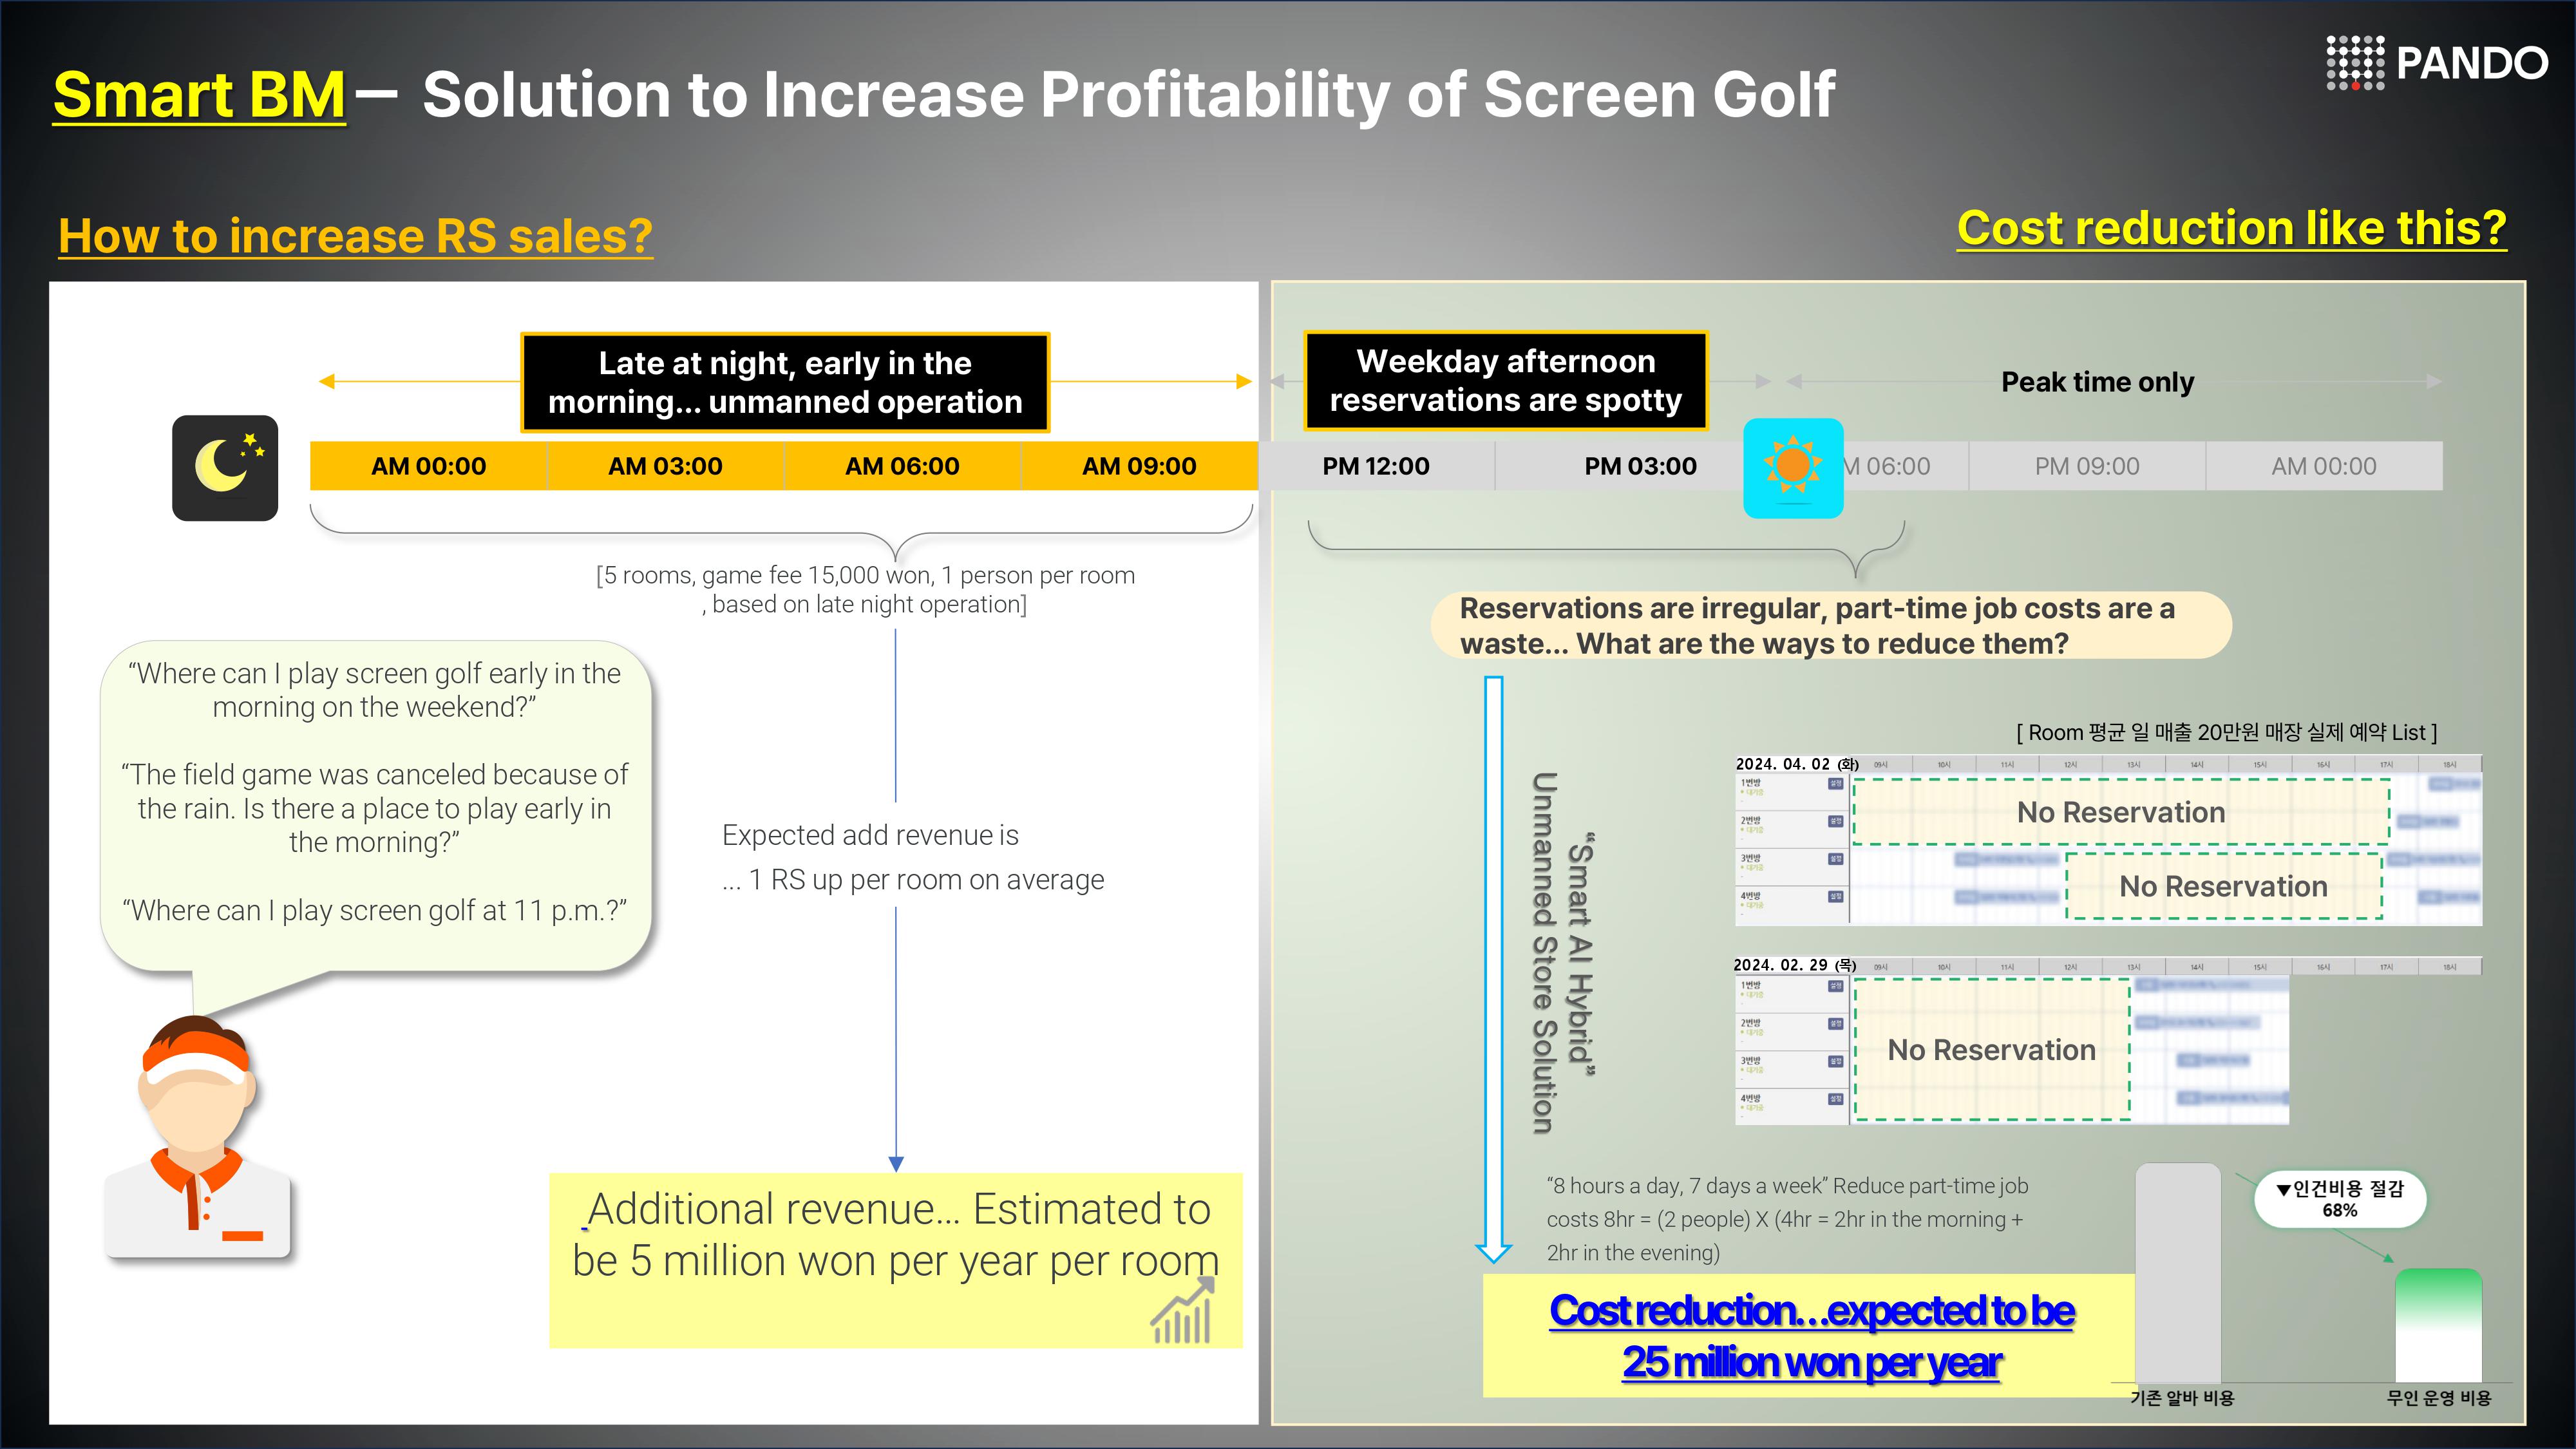Image resolution: width=2576 pixels, height=1449 pixels.
Task: Click the 'Additional revenue... 5 million won' box
Action: point(895,1260)
